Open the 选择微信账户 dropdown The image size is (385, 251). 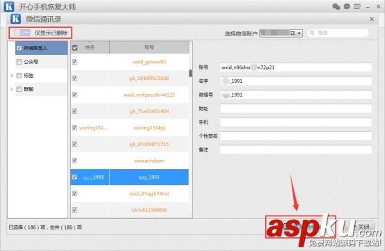pos(281,33)
